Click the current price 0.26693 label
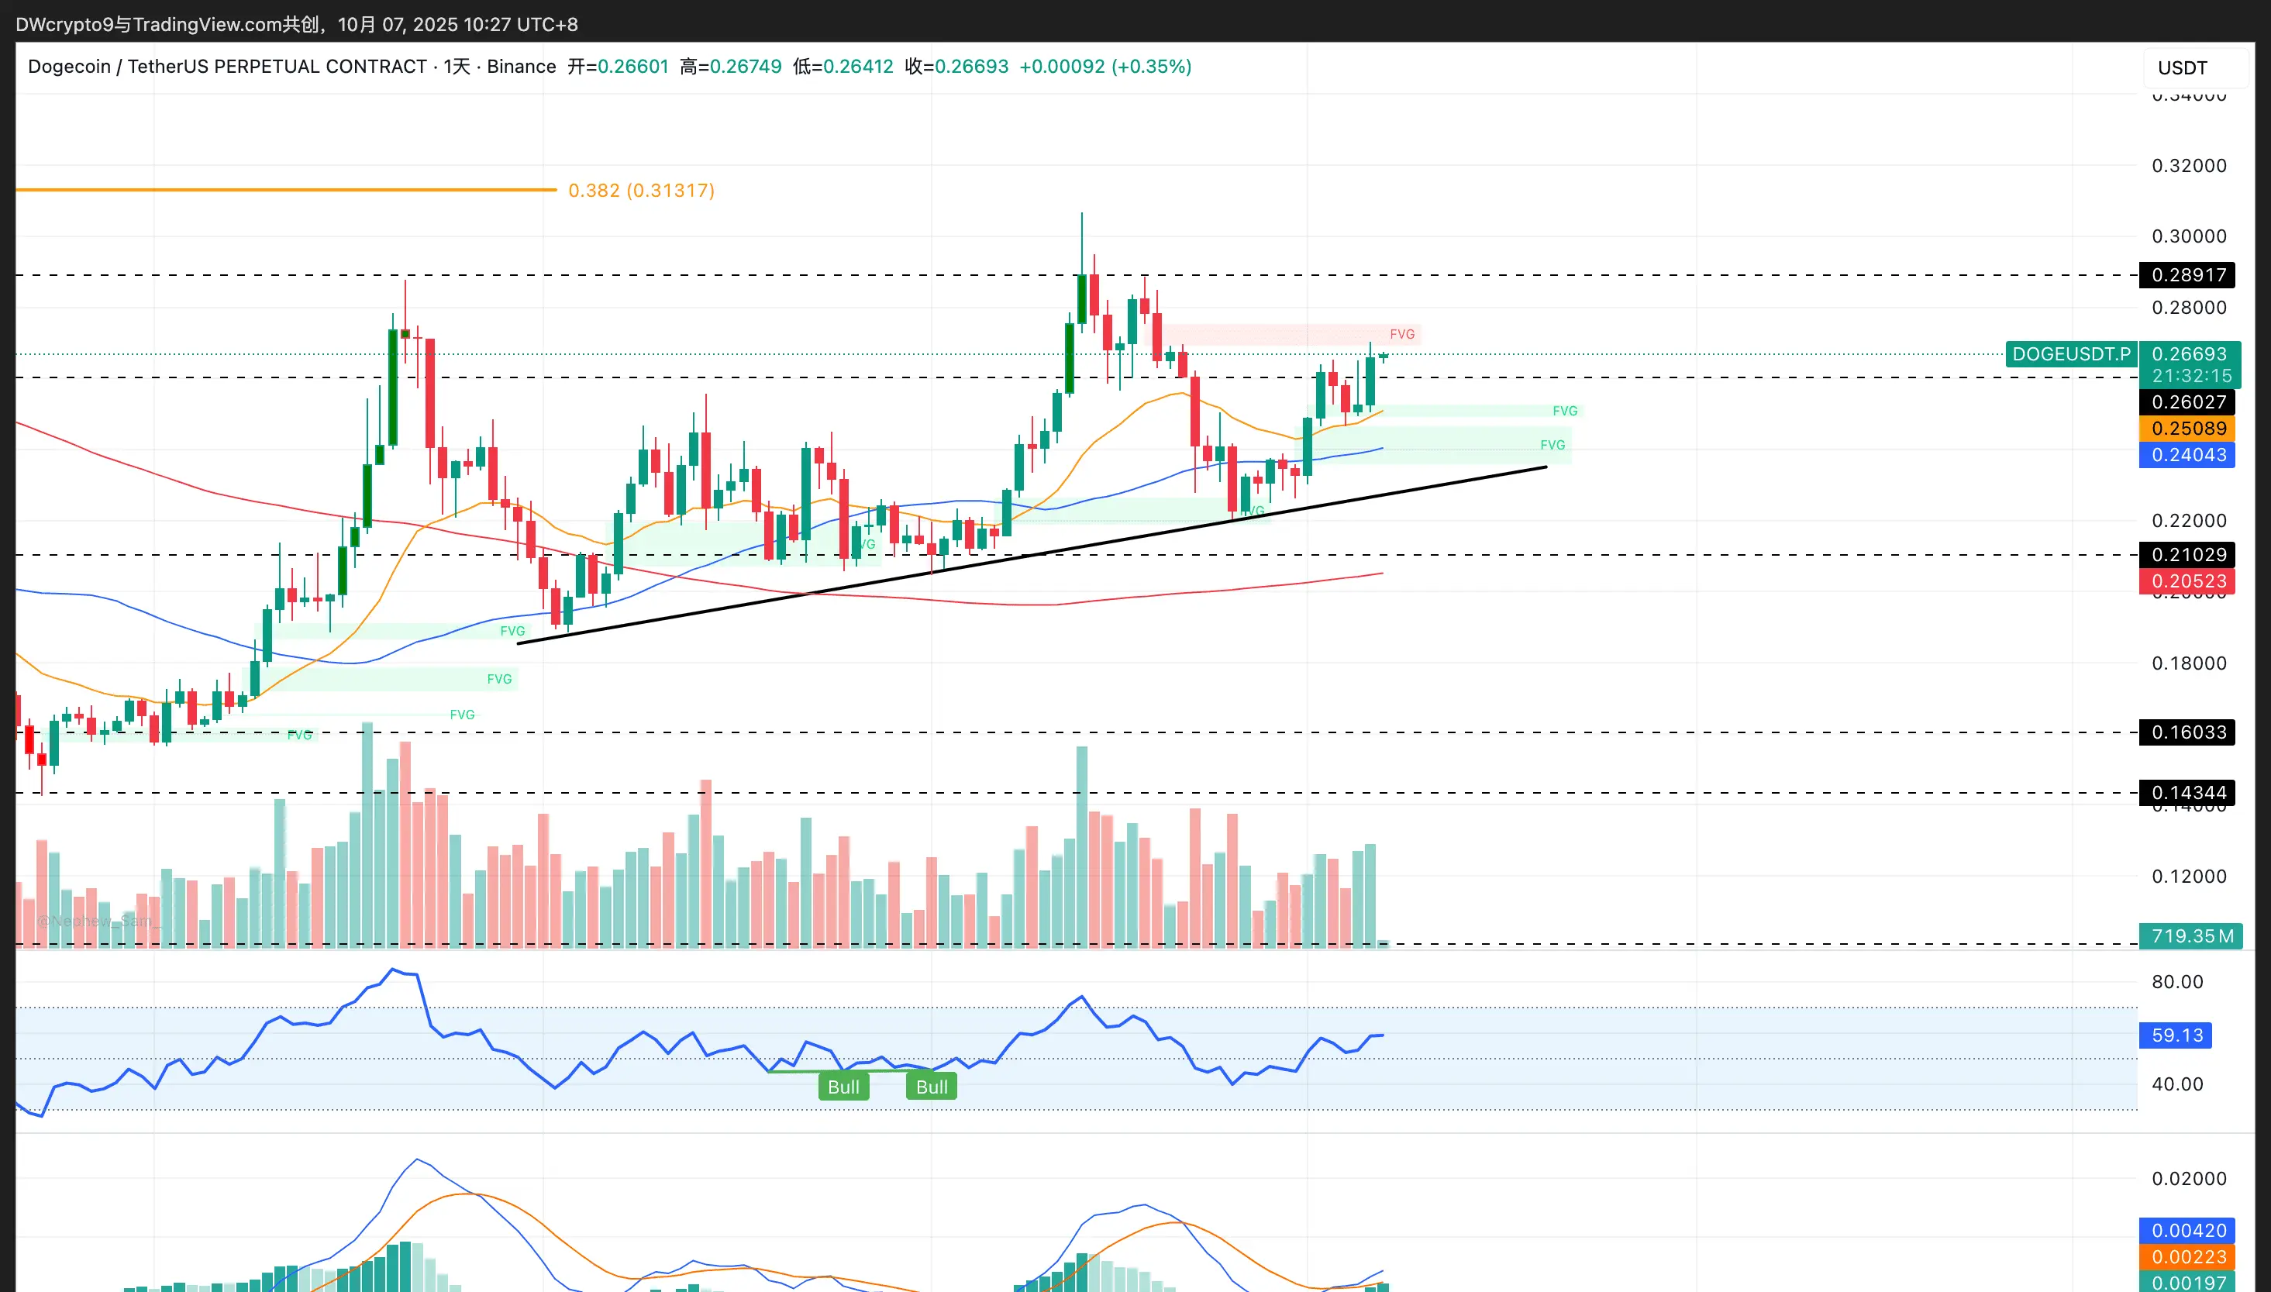Image resolution: width=2271 pixels, height=1292 pixels. click(x=2190, y=354)
